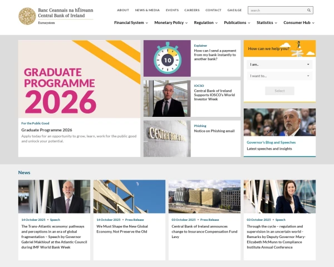Open the News section heading
Screen dimensions: 334x267
click(x=24, y=172)
